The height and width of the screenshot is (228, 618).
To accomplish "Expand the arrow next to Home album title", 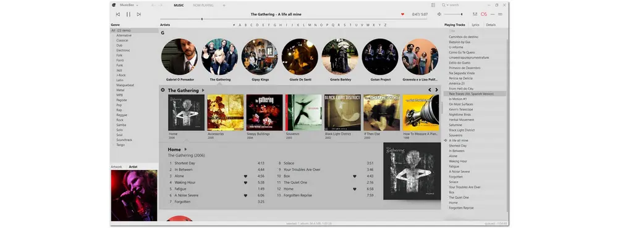I will point(185,149).
